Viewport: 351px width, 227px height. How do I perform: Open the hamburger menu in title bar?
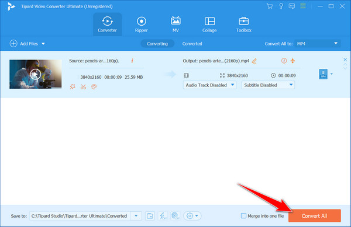coord(303,6)
